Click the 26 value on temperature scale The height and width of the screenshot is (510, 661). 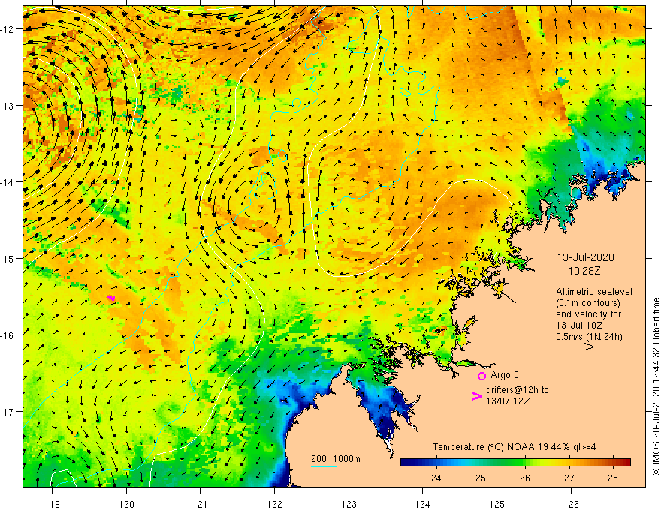coord(525,478)
